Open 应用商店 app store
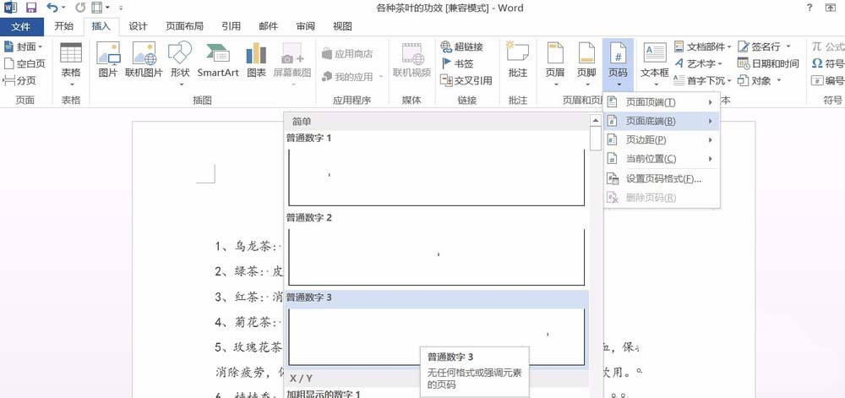The height and width of the screenshot is (398, 845). tap(347, 54)
